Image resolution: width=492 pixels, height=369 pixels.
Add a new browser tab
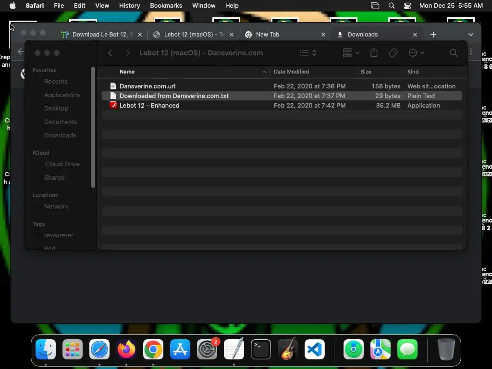click(433, 35)
